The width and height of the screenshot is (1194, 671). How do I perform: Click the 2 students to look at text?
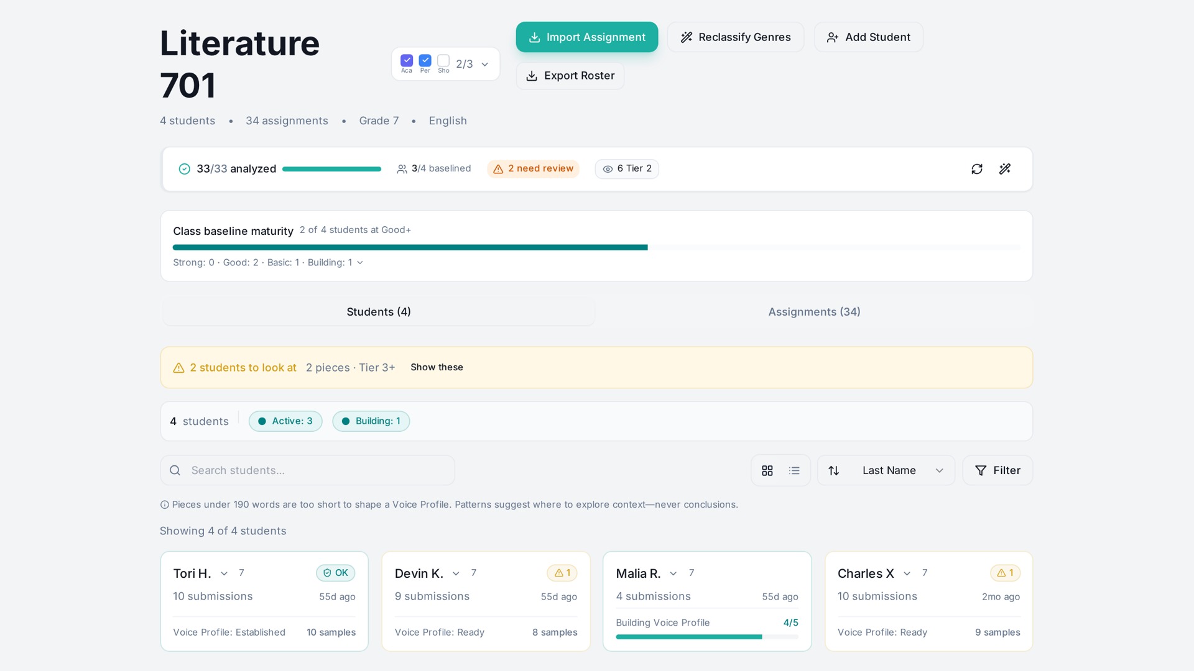pos(243,368)
